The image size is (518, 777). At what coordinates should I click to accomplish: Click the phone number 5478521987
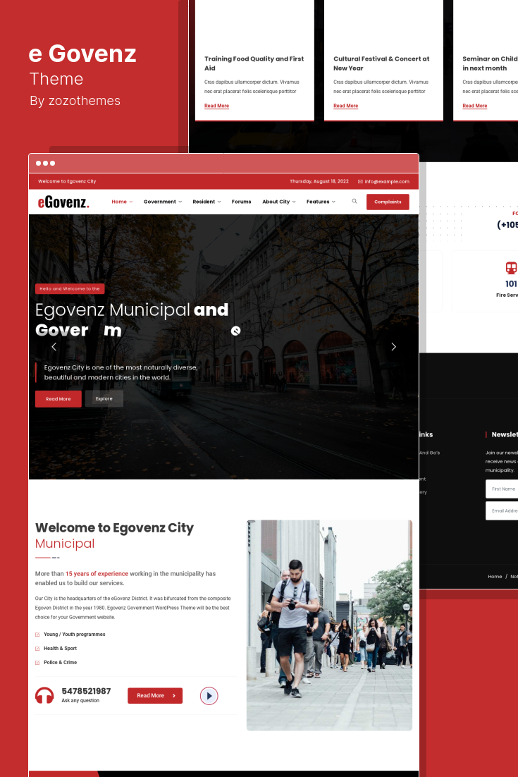tap(86, 691)
